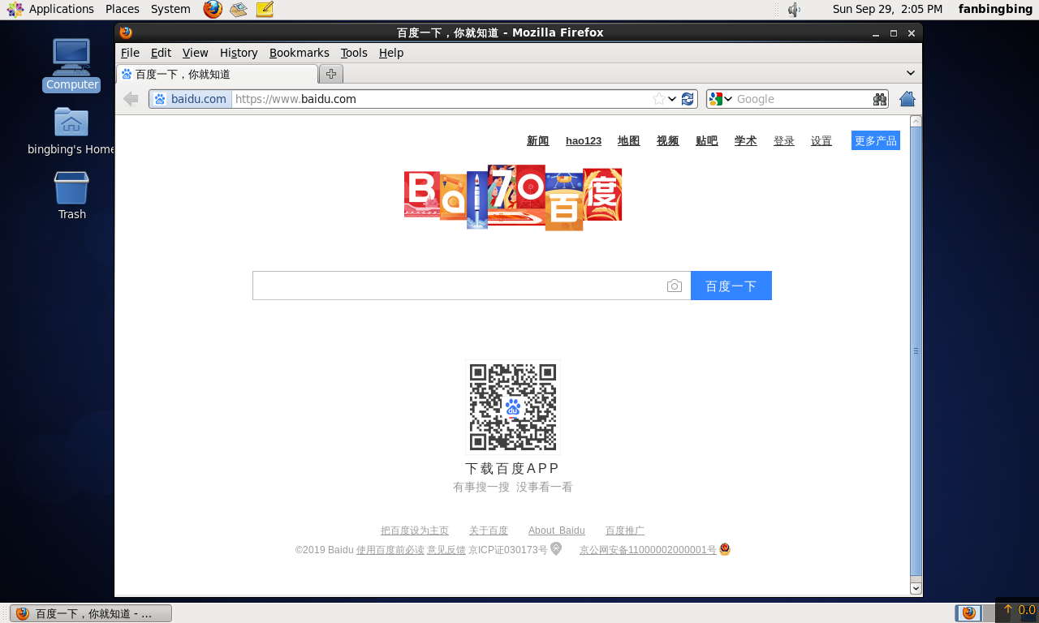
Task: Click the 贴吧 link
Action: point(707,140)
